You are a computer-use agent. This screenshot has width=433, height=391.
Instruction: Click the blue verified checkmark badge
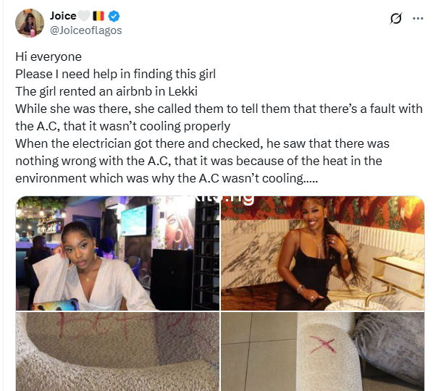click(114, 16)
